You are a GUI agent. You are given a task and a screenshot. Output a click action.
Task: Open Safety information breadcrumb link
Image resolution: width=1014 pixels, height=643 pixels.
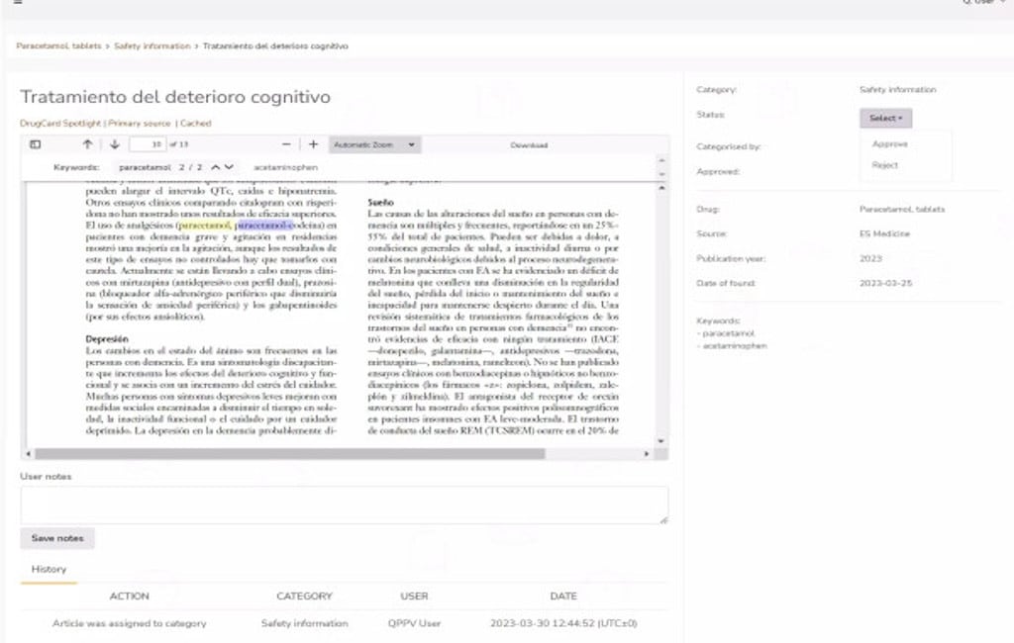click(x=152, y=46)
